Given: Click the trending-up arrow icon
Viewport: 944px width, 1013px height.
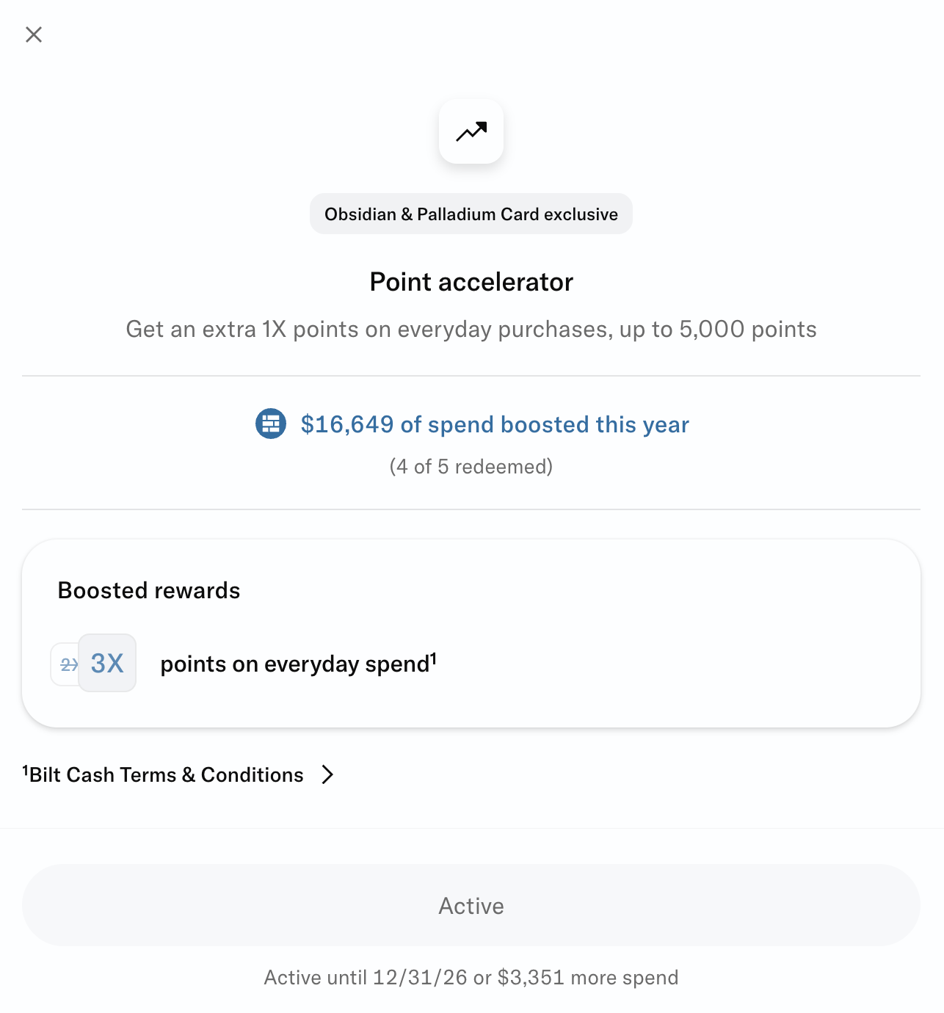Looking at the screenshot, I should 471,131.
